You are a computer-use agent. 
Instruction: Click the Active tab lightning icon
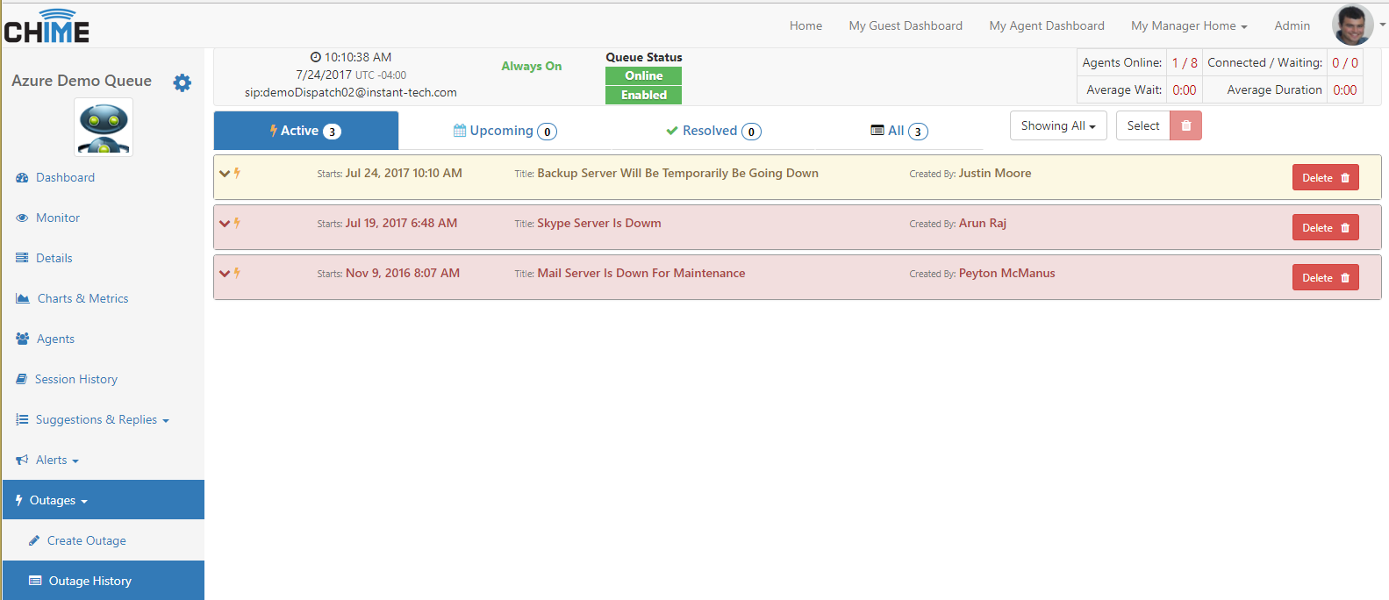274,131
